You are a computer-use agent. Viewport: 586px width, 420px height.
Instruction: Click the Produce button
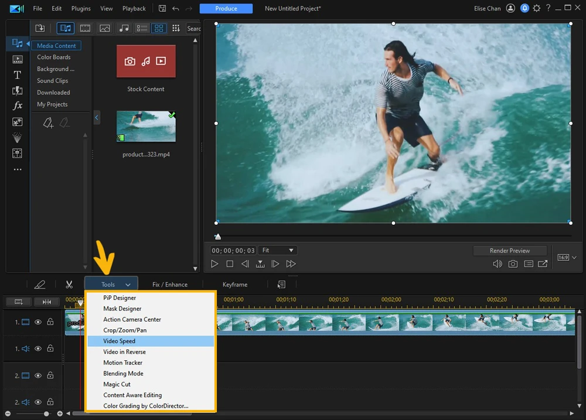tap(226, 9)
